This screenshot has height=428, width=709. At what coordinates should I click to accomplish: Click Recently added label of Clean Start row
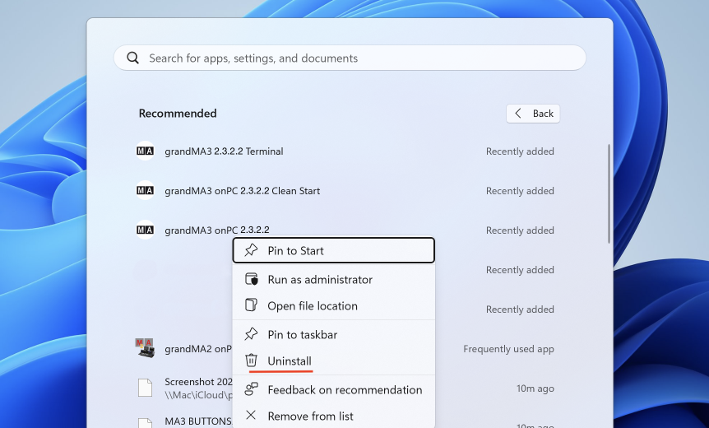click(x=520, y=191)
